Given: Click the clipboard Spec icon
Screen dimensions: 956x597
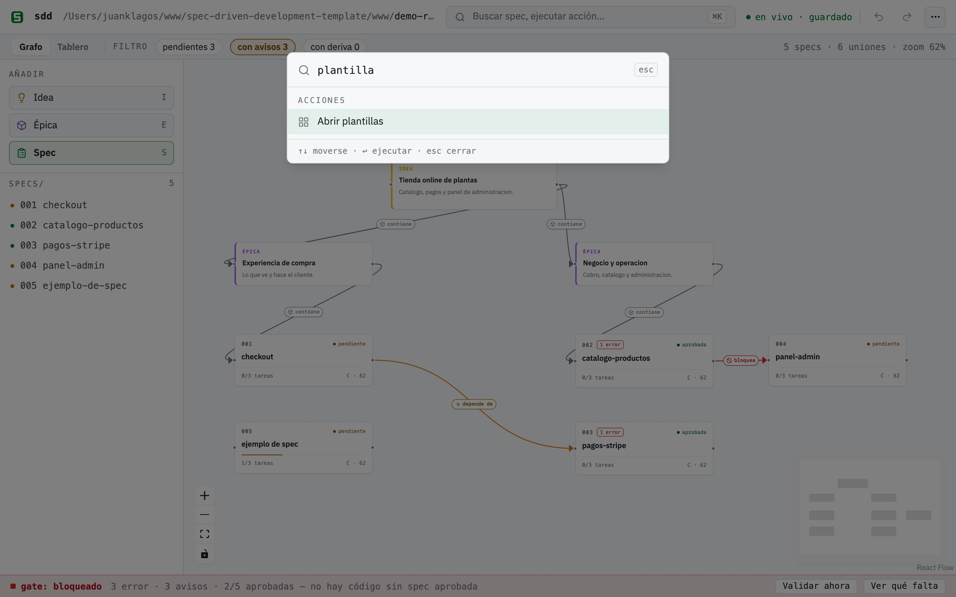Looking at the screenshot, I should (22, 153).
